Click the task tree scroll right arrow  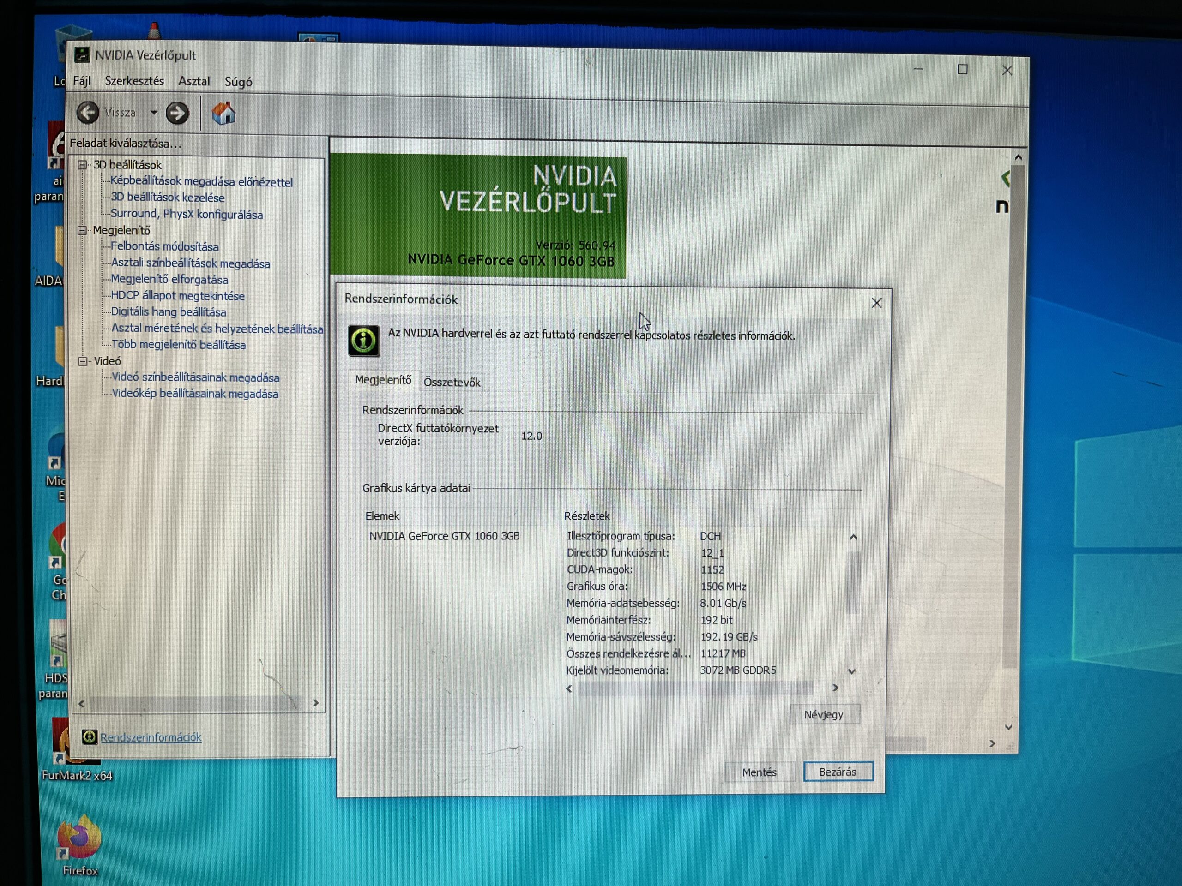click(315, 703)
